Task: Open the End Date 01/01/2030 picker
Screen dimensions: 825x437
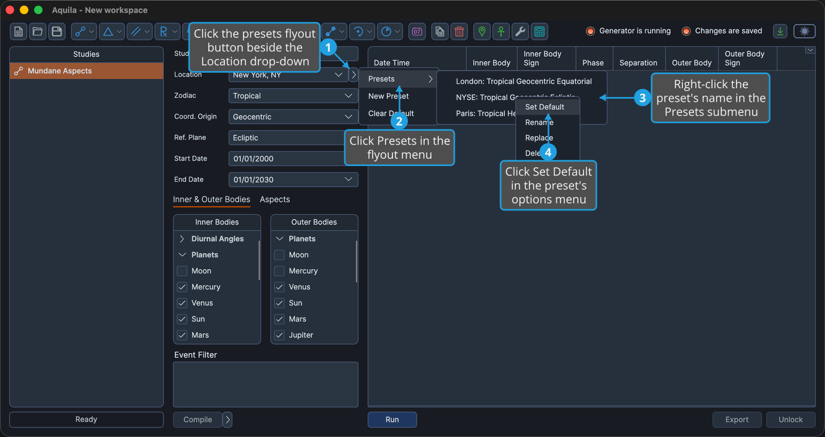Action: [x=293, y=180]
